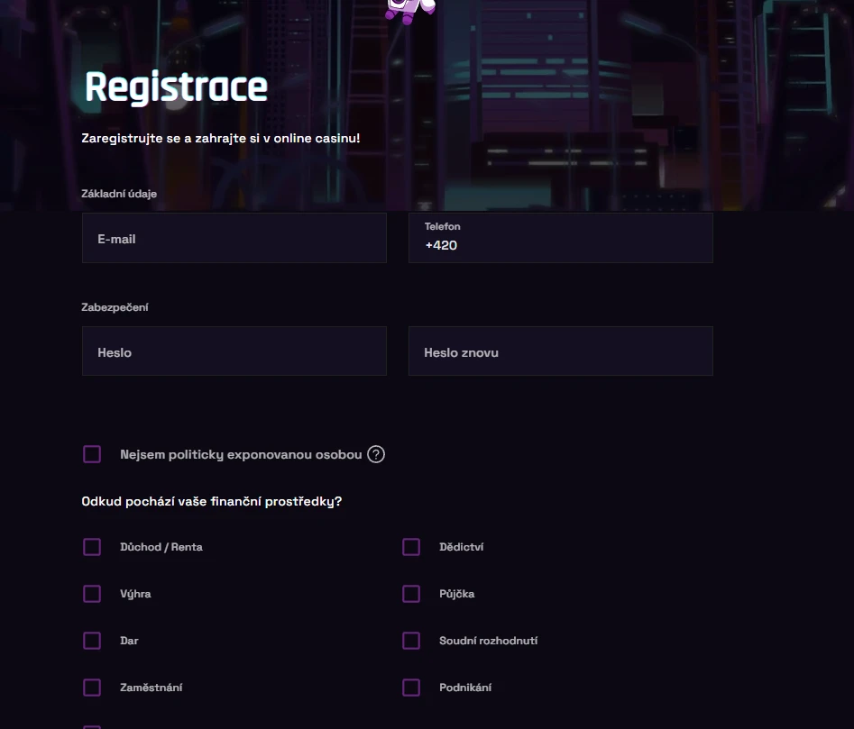The image size is (854, 729).
Task: Mark the Půjčka checkbox
Action: (x=411, y=594)
